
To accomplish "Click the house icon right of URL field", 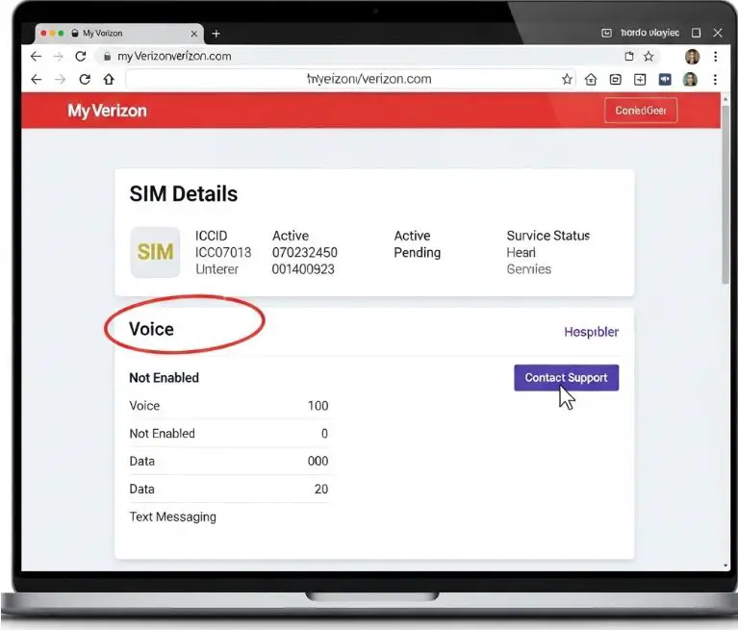I will (x=591, y=80).
